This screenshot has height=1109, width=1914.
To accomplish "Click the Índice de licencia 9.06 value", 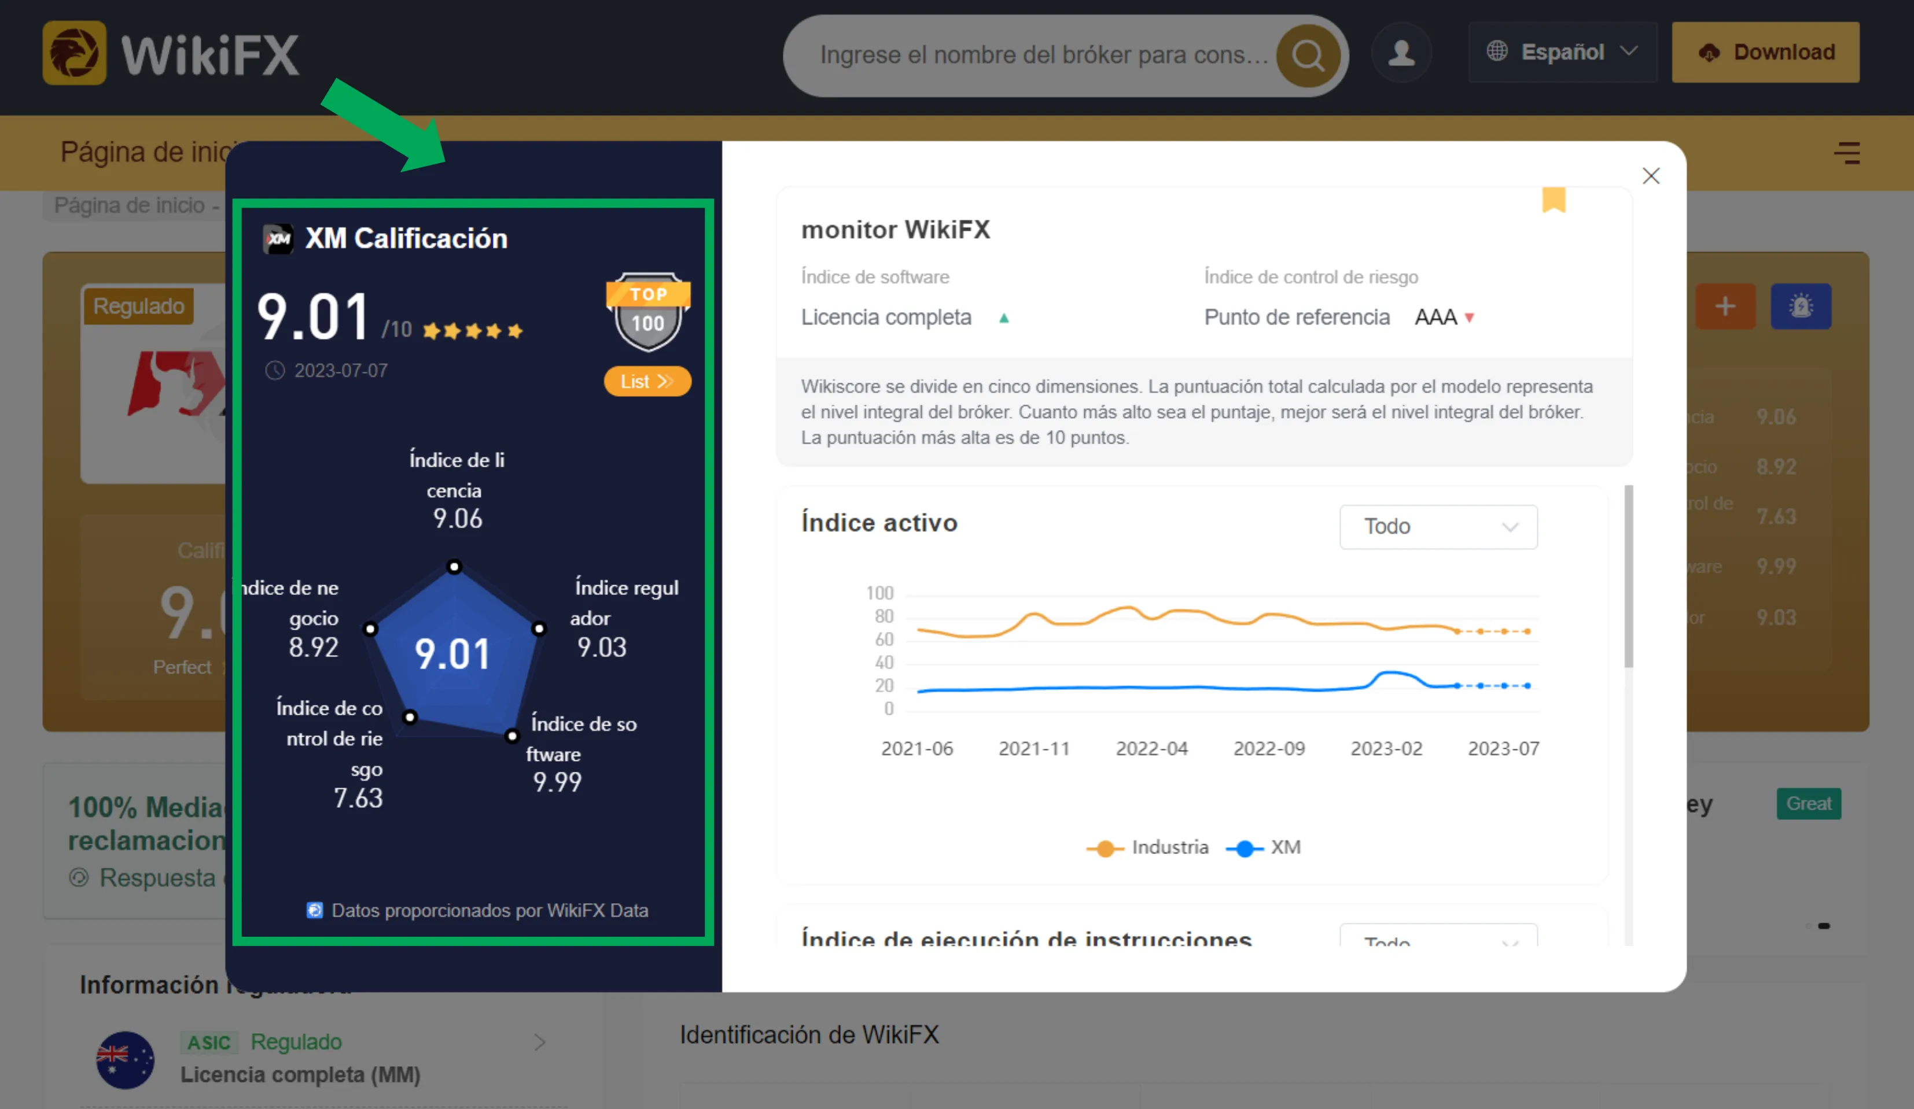I will 457,519.
